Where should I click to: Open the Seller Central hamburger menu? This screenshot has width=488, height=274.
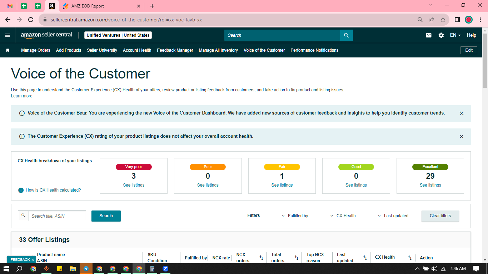tap(8, 35)
